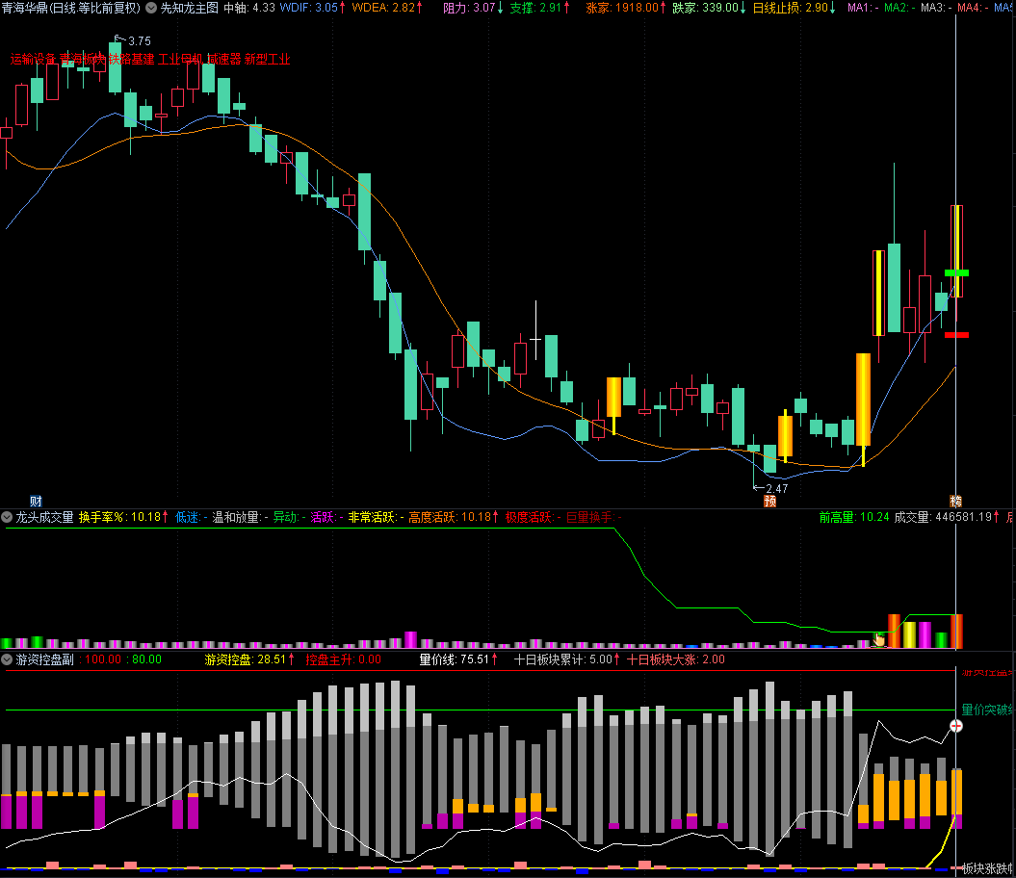Image resolution: width=1016 pixels, height=878 pixels.
Task: Click the 板块涨跌 label at the bottom right
Action: pyautogui.click(x=987, y=868)
